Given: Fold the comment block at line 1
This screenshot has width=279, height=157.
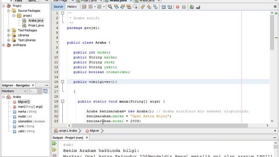Looking at the screenshot, I should pyautogui.click(x=62, y=13).
